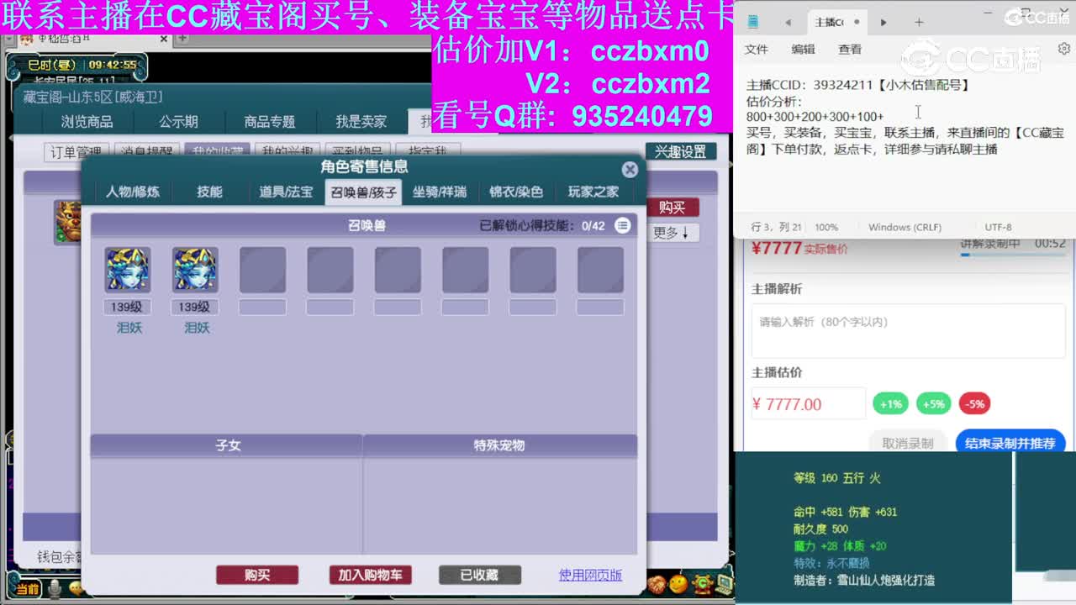Click the 主播估价 price field ¥7777.00
The height and width of the screenshot is (605, 1076).
pyautogui.click(x=808, y=404)
